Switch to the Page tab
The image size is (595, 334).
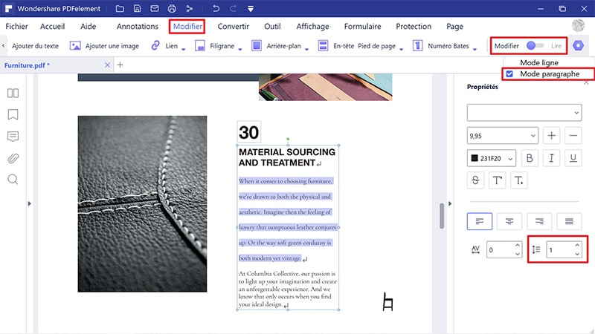(x=454, y=26)
